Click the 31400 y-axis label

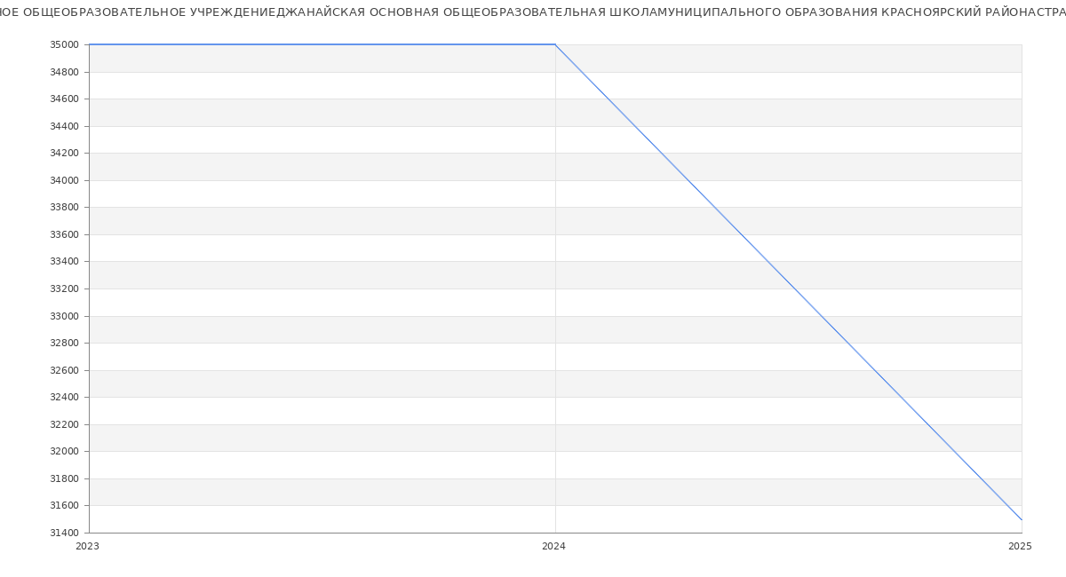(64, 533)
